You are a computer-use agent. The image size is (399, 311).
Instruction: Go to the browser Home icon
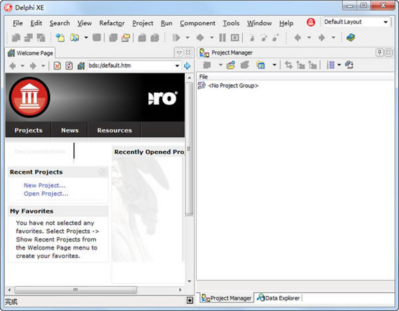pos(81,66)
